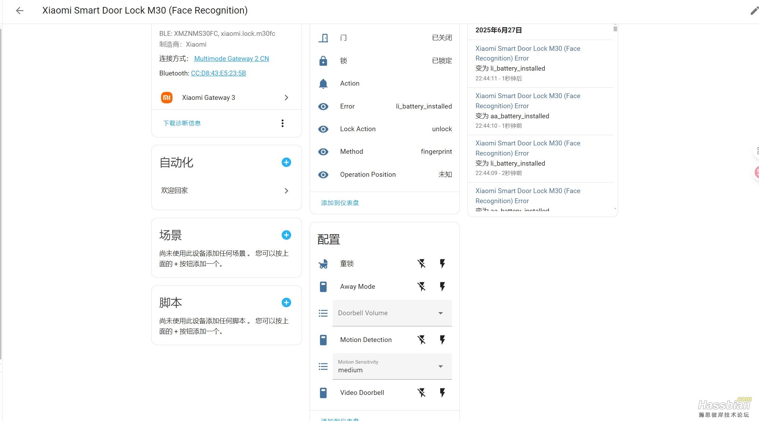The height and width of the screenshot is (421, 759).
Task: Click Bluetooth address CC:D8:43:E5:23:5B link
Action: point(218,73)
